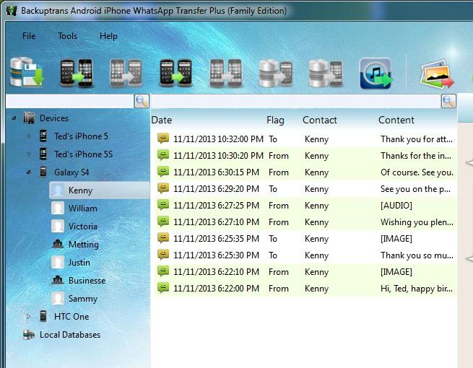The height and width of the screenshot is (368, 473).
Task: Click the search magnifier above message list
Action: pyautogui.click(x=448, y=101)
